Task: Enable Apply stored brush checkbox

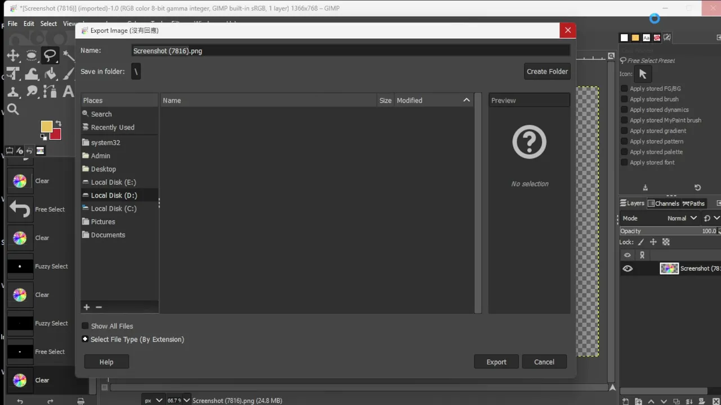Action: point(624,99)
